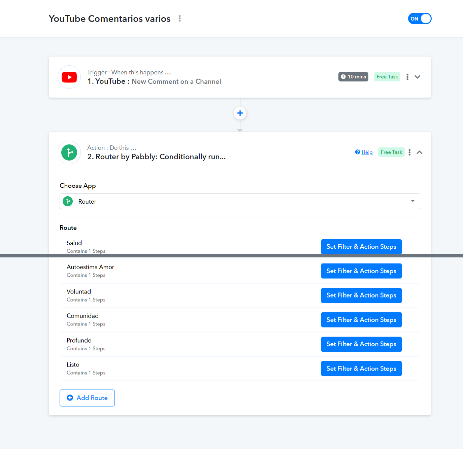Image resolution: width=463 pixels, height=449 pixels.
Task: Click Free Task badge on YouTube step
Action: (x=387, y=77)
